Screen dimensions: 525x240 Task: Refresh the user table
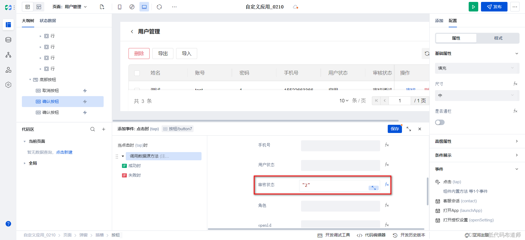[x=427, y=54]
